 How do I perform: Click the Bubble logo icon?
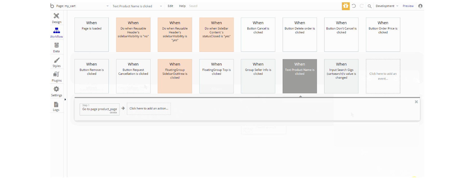52,6
